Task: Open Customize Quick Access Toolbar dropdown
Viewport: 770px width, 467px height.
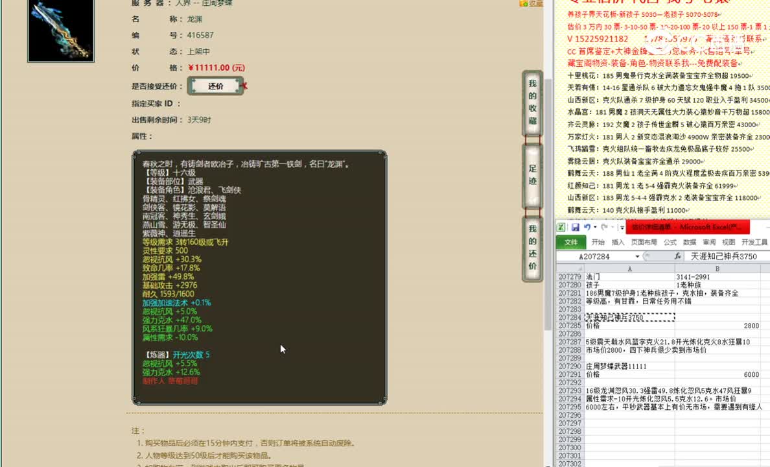Action: coord(622,228)
